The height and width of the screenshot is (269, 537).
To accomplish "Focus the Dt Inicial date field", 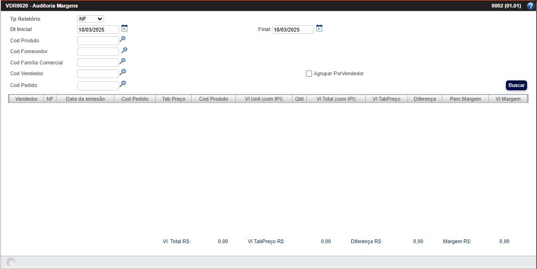I will click(x=98, y=30).
